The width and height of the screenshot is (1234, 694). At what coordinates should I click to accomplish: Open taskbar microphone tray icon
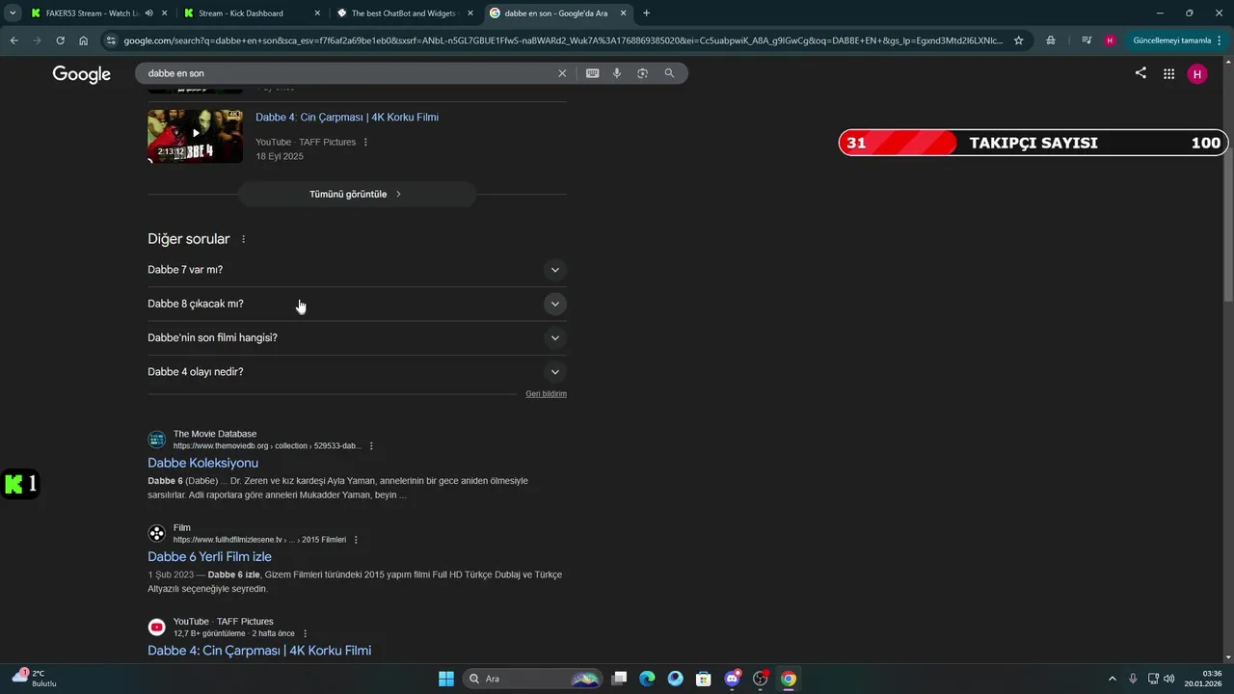[1133, 679]
